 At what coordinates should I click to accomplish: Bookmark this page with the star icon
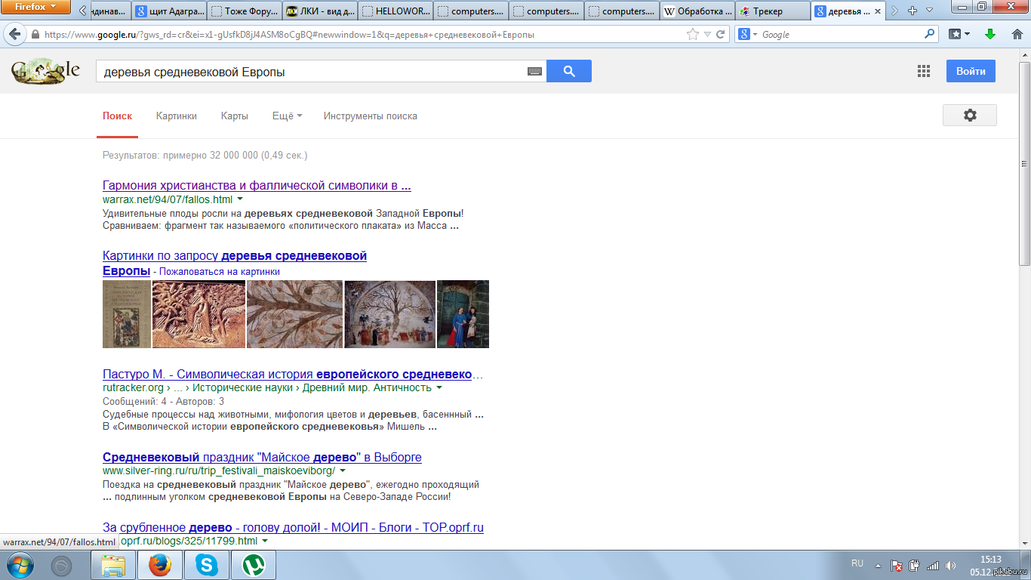pos(693,34)
